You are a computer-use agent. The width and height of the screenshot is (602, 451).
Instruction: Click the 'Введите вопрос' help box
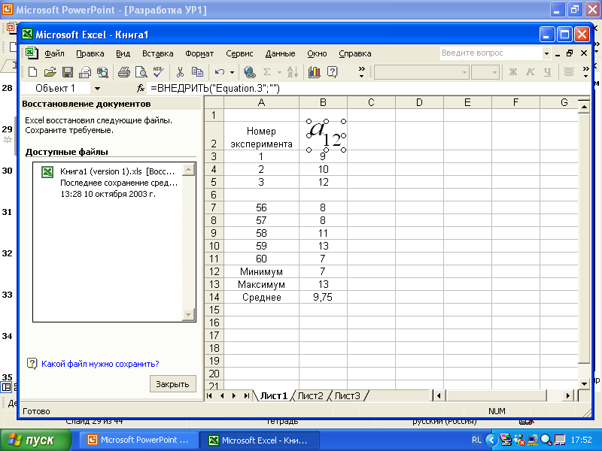(x=491, y=53)
